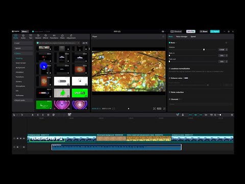The height and width of the screenshot is (184, 245).
Task: Open the Text tab
Action: pos(31,36)
